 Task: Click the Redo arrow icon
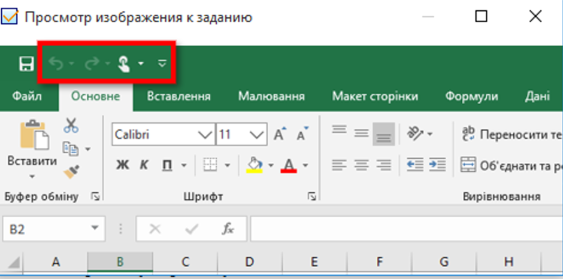(x=92, y=63)
